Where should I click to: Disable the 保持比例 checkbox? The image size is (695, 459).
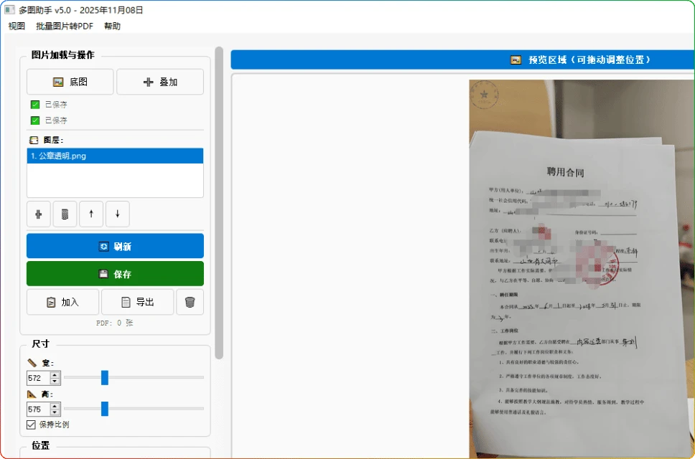(31, 424)
